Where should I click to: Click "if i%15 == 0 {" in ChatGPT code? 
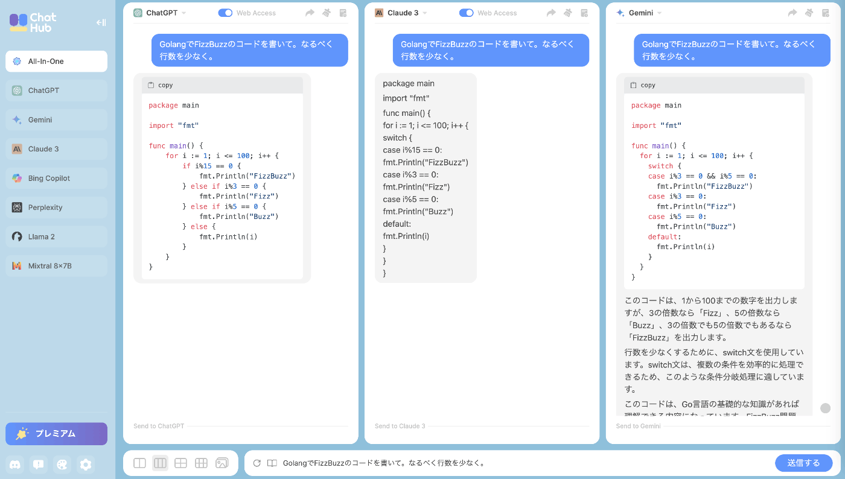tap(212, 166)
